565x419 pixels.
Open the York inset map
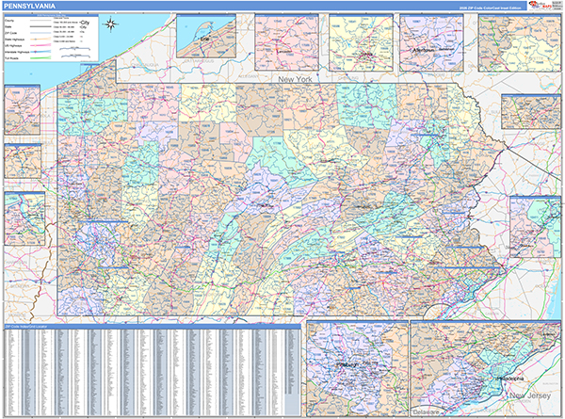[x=361, y=43]
